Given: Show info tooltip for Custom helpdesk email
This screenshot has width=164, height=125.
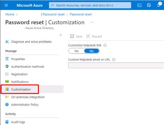Looking at the screenshot, I should (114, 60).
